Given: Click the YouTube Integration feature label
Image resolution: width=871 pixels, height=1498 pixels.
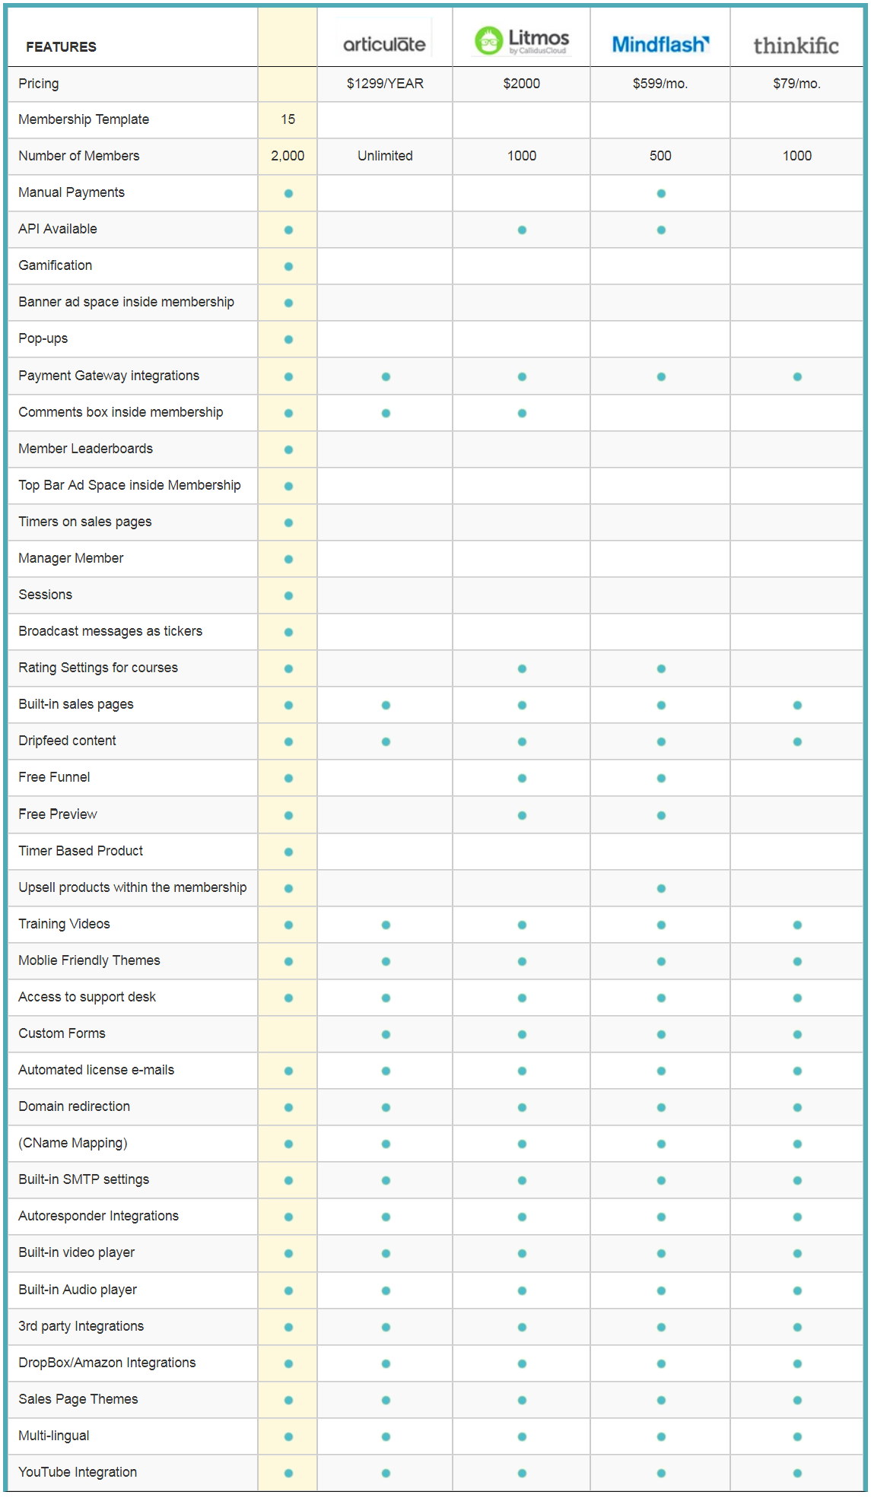Looking at the screenshot, I should click(x=78, y=1472).
